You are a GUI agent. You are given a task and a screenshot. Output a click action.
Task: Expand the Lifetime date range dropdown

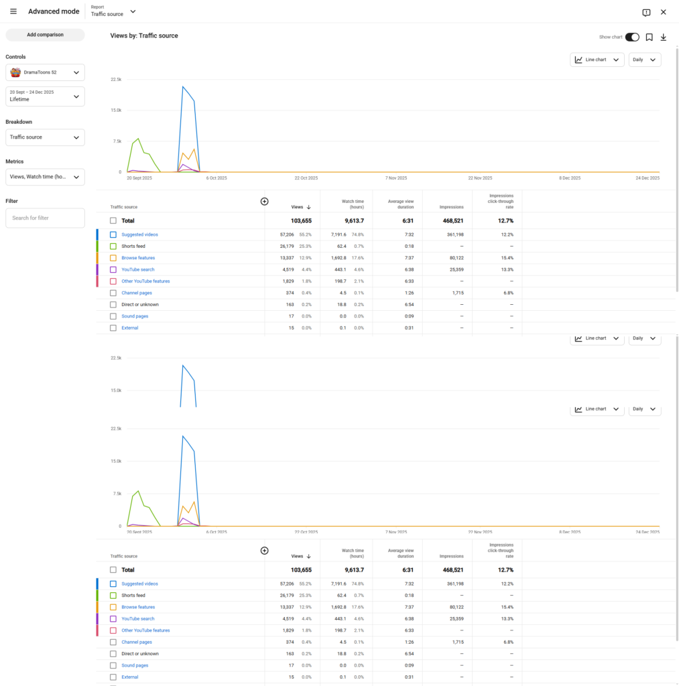[x=45, y=96]
